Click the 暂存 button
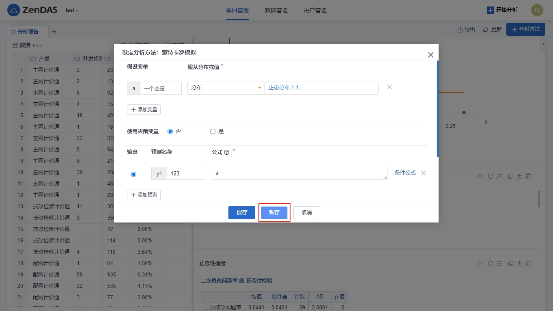Viewport: 553px width, 311px height. point(274,213)
